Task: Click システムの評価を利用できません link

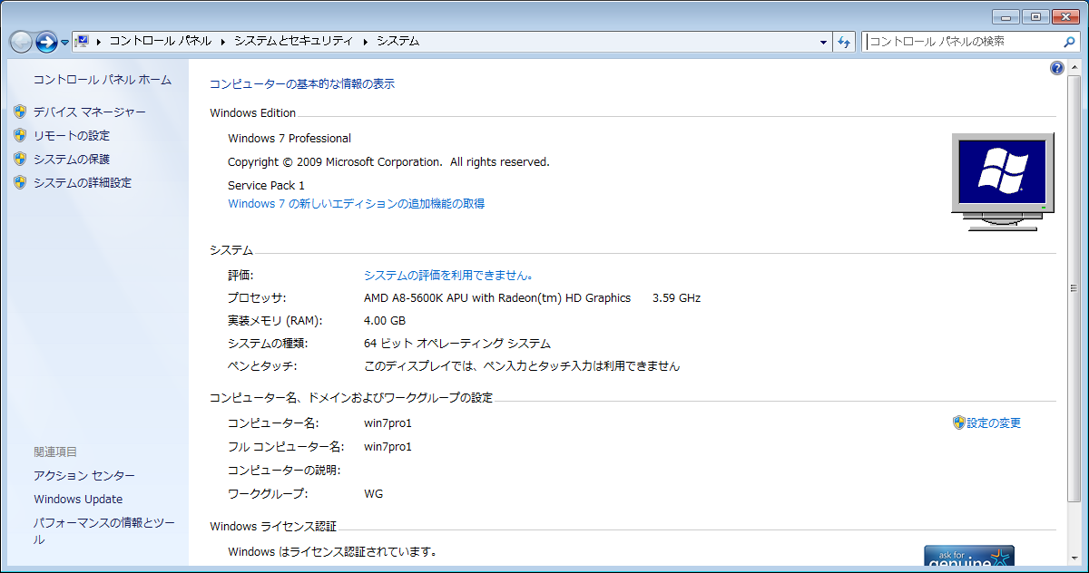Action: (448, 275)
